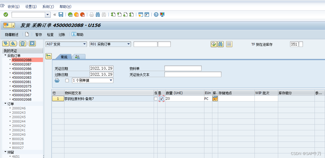Collapse the 预留 tree node
The image size is (325, 158).
pyautogui.click(x=6, y=152)
